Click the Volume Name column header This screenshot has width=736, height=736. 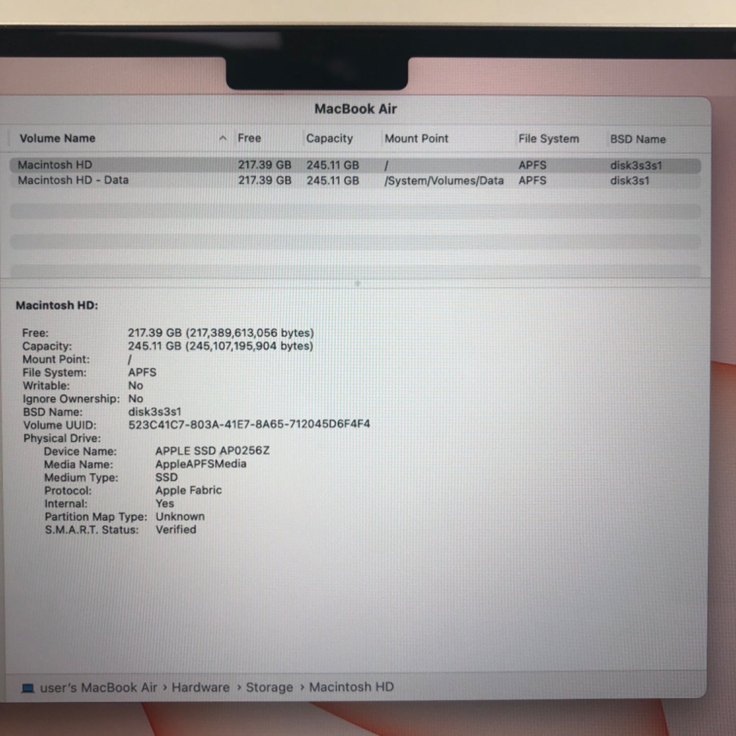pos(57,138)
